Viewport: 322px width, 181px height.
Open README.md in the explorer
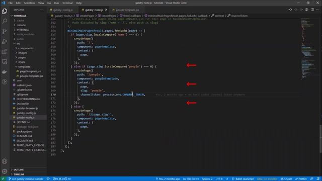[x=24, y=136]
